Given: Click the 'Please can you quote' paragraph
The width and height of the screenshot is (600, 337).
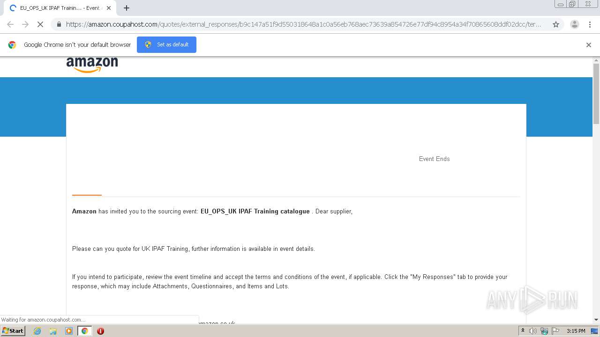Looking at the screenshot, I should click(194, 249).
